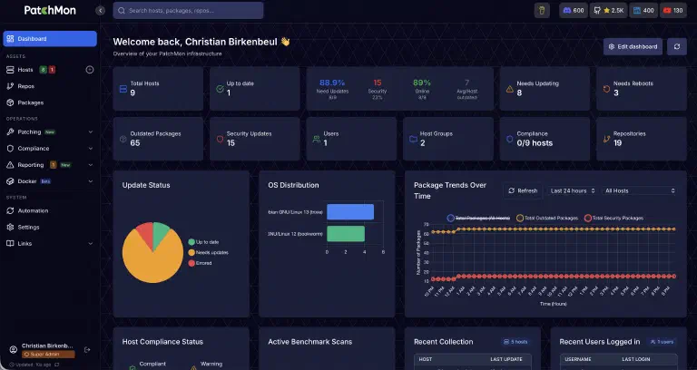The width and height of the screenshot is (697, 370).
Task: Open the Dashboard page in sidebar
Action: point(50,39)
